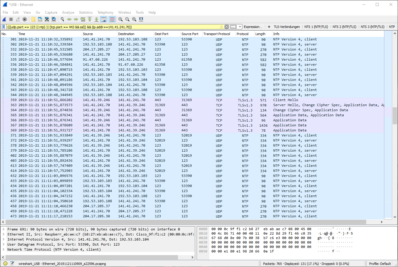Screen dimensions: 398x267
Task: Open the Tools menu
Action: [140, 12]
